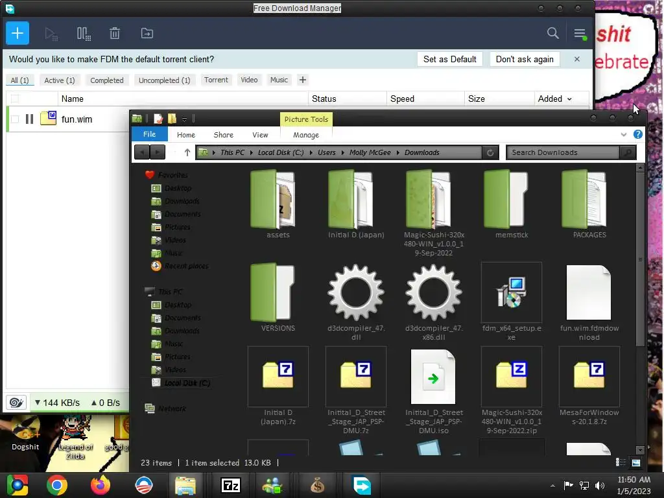The height and width of the screenshot is (498, 664).
Task: Click Don't ask again button
Action: point(525,59)
